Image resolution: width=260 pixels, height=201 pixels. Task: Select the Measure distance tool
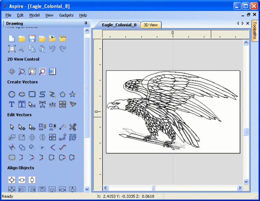(x=63, y=127)
